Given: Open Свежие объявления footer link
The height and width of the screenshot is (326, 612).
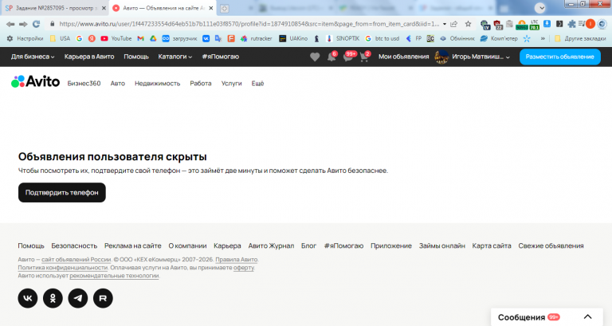Looking at the screenshot, I should [x=551, y=246].
